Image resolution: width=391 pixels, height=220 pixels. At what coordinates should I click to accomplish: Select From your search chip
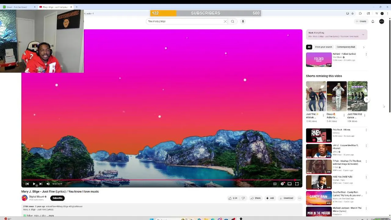[323, 47]
